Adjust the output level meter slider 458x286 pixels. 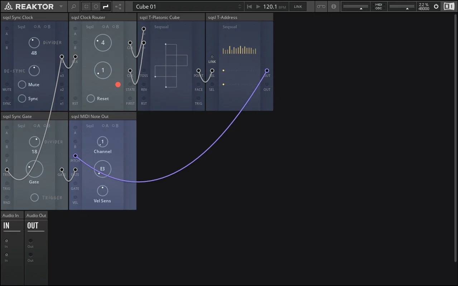(401, 6)
